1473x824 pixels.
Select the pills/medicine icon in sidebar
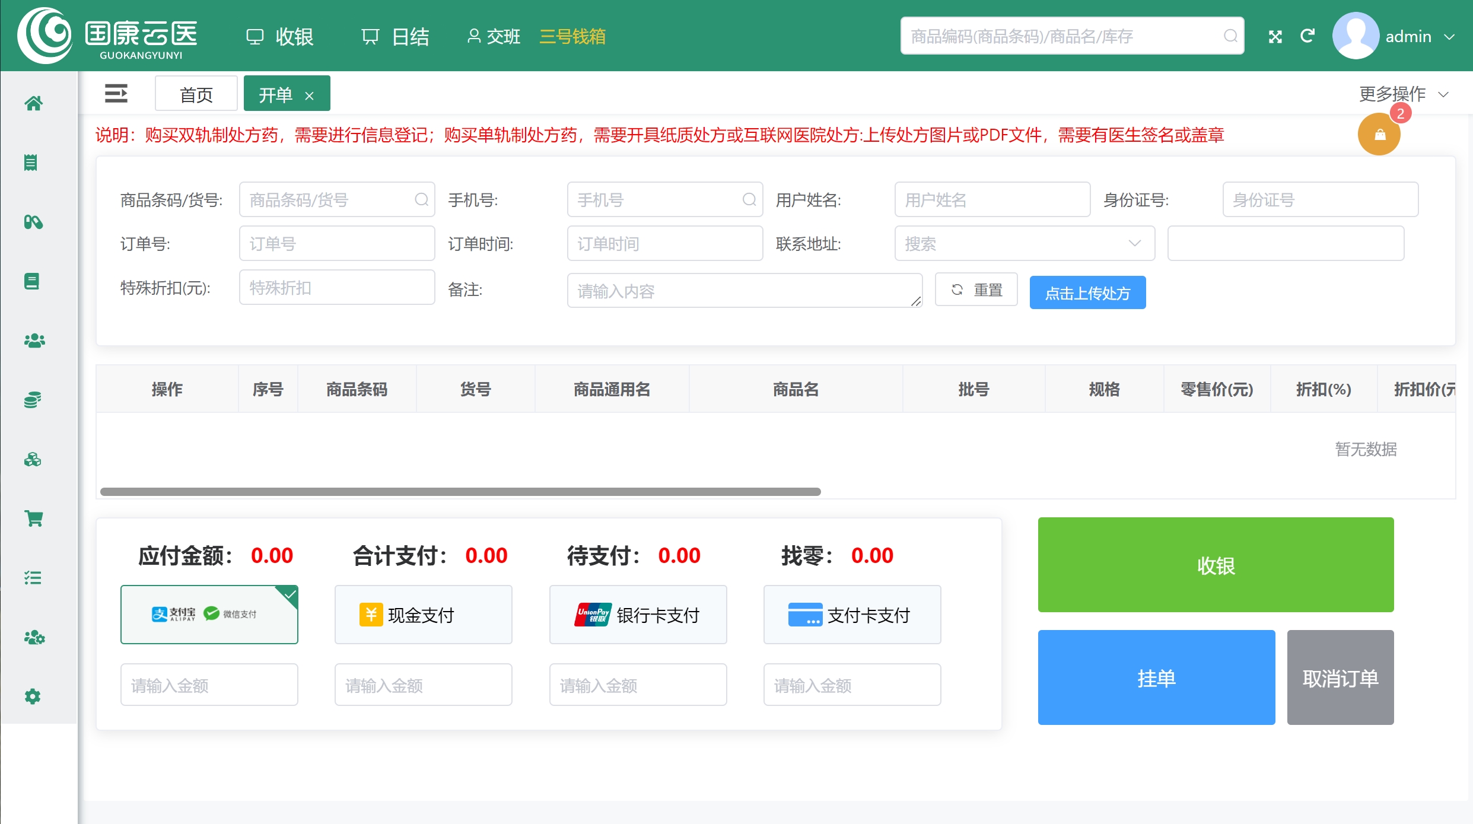(x=33, y=222)
